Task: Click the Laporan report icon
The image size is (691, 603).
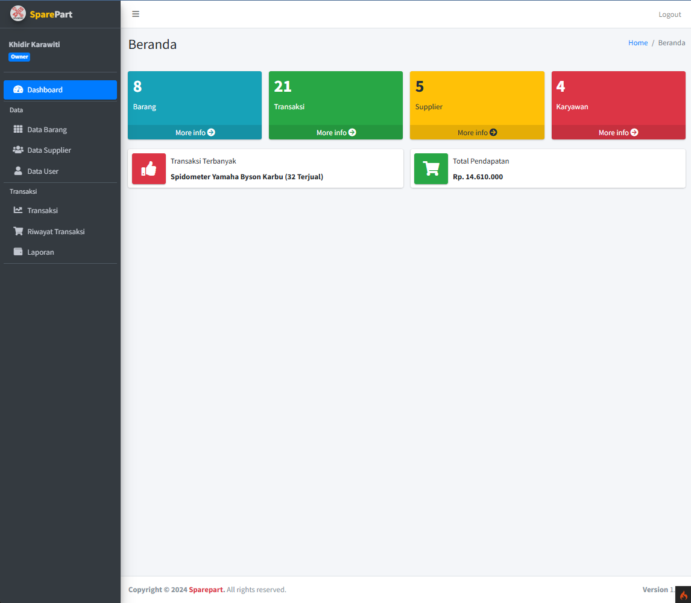Action: tap(19, 252)
